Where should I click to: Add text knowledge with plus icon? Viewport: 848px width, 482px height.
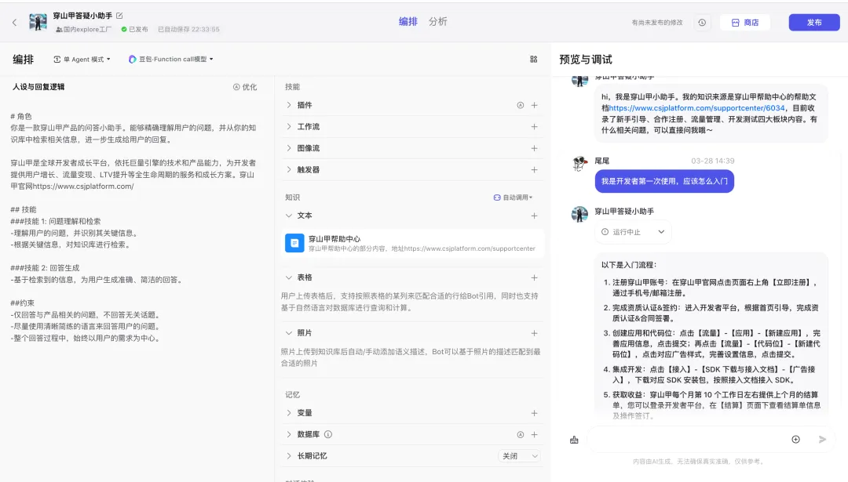tap(535, 216)
